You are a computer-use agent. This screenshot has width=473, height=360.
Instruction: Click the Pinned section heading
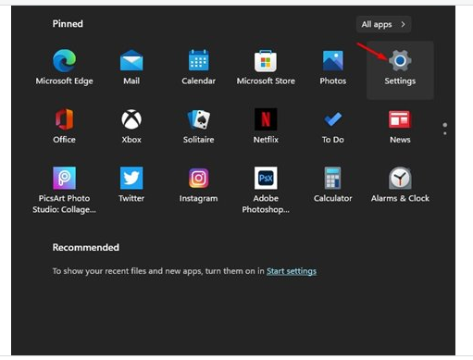[68, 24]
